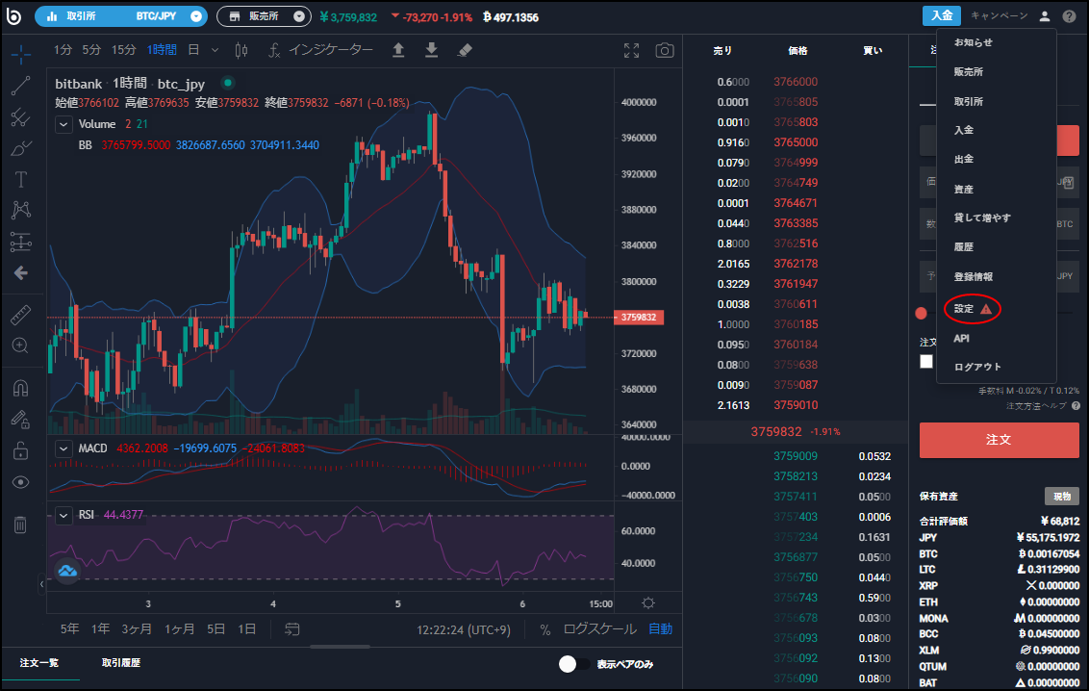Switch to 取引履歴 tab
1089x691 pixels.
121,663
